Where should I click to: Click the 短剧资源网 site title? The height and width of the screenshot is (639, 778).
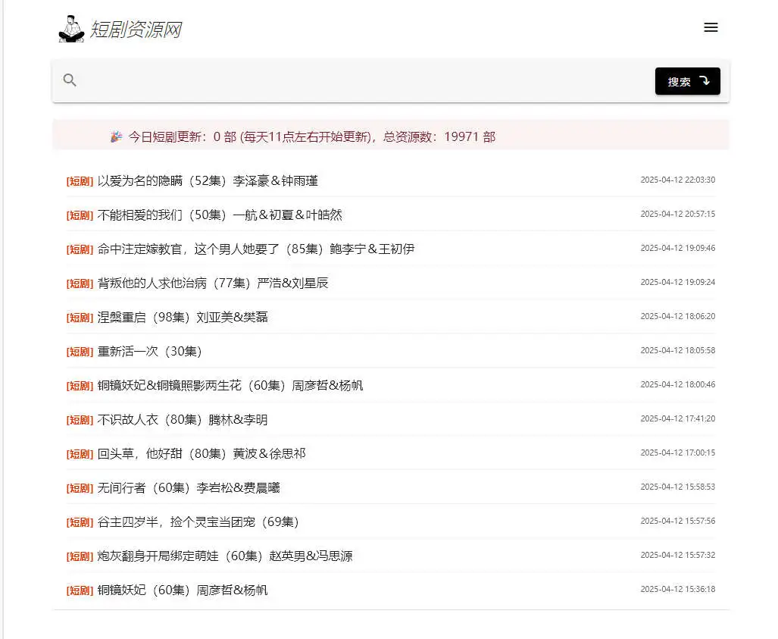[136, 30]
